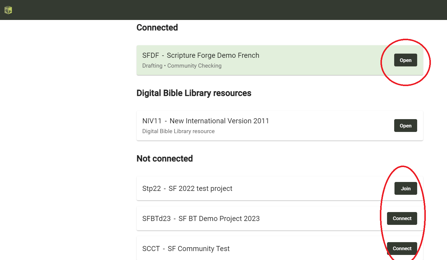Select the SF 2022 test project title
Screen dimensions: 447x260
pyautogui.click(x=201, y=189)
